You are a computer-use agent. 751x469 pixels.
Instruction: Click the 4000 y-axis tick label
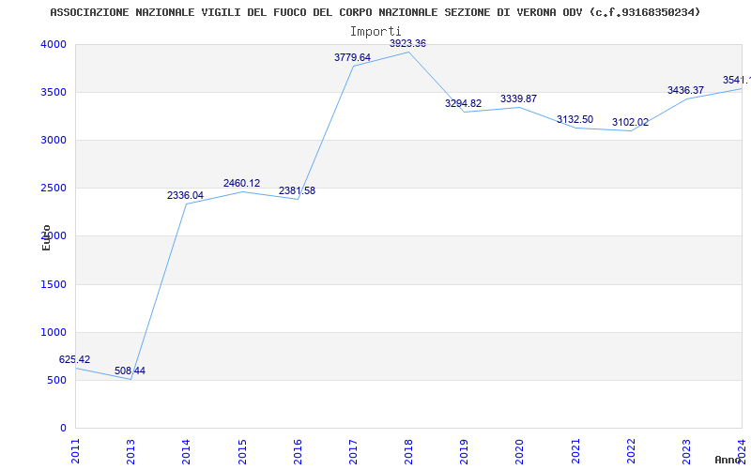tap(54, 44)
